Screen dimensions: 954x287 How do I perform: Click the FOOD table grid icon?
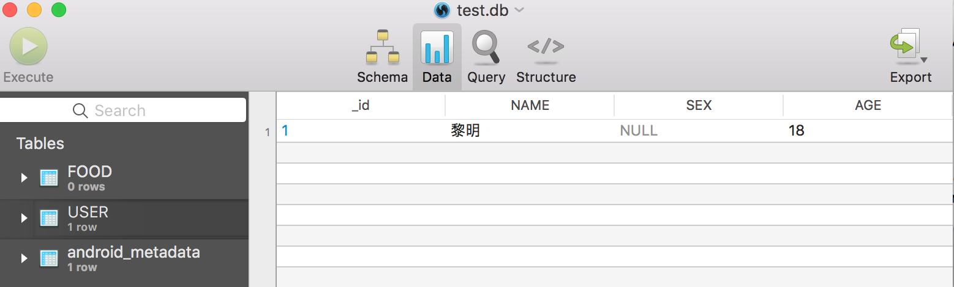tap(49, 178)
